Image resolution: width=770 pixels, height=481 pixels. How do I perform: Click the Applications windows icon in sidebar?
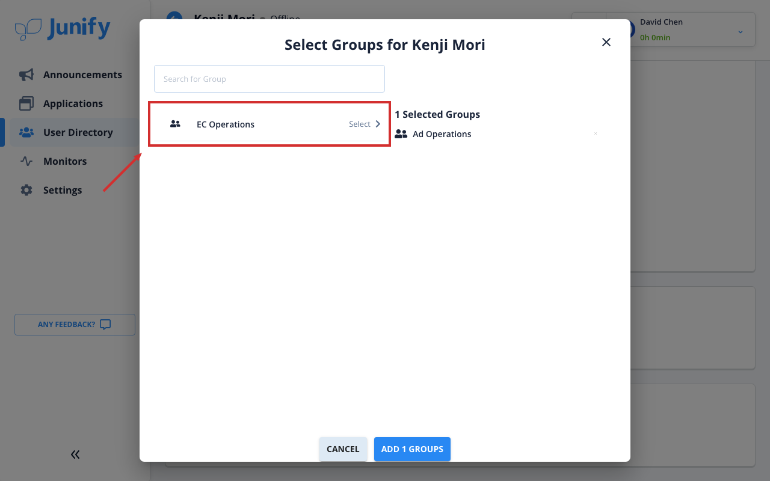click(x=26, y=103)
